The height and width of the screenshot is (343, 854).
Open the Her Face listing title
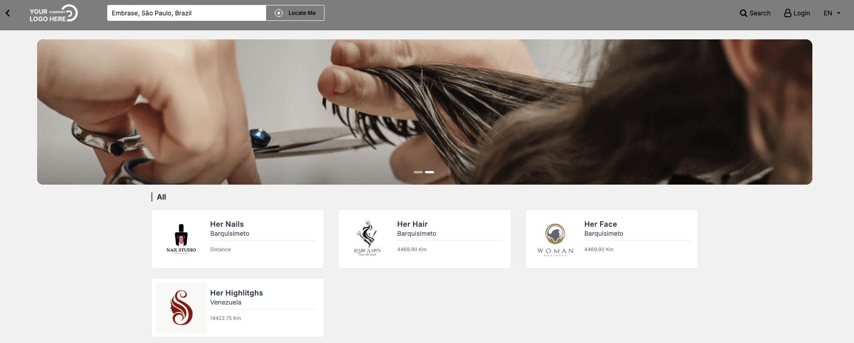coord(601,224)
